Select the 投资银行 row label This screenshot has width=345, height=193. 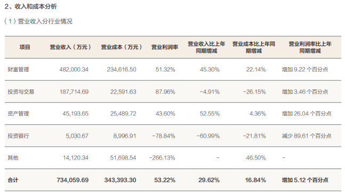[18, 136]
